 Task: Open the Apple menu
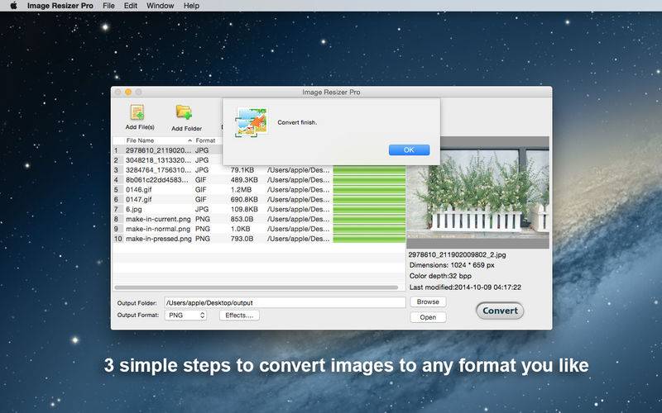pyautogui.click(x=13, y=6)
